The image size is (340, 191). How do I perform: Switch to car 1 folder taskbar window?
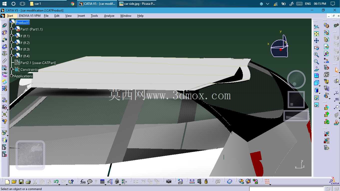tap(48, 4)
